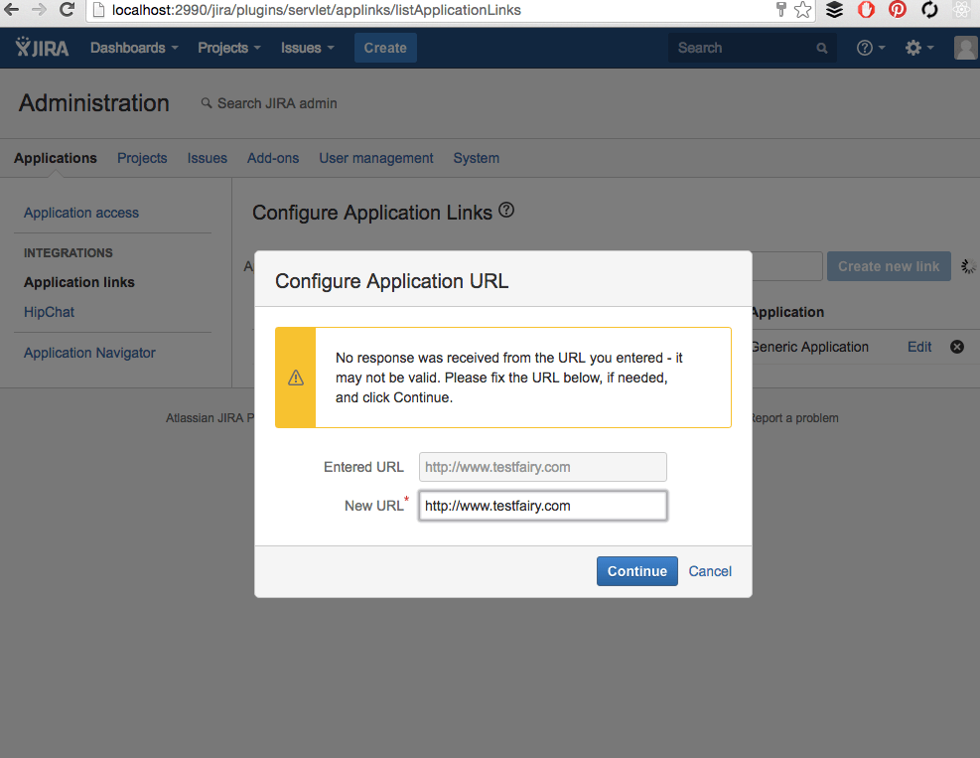Screen dimensions: 980x758
Task: Click the JIRA logo
Action: pos(43,48)
